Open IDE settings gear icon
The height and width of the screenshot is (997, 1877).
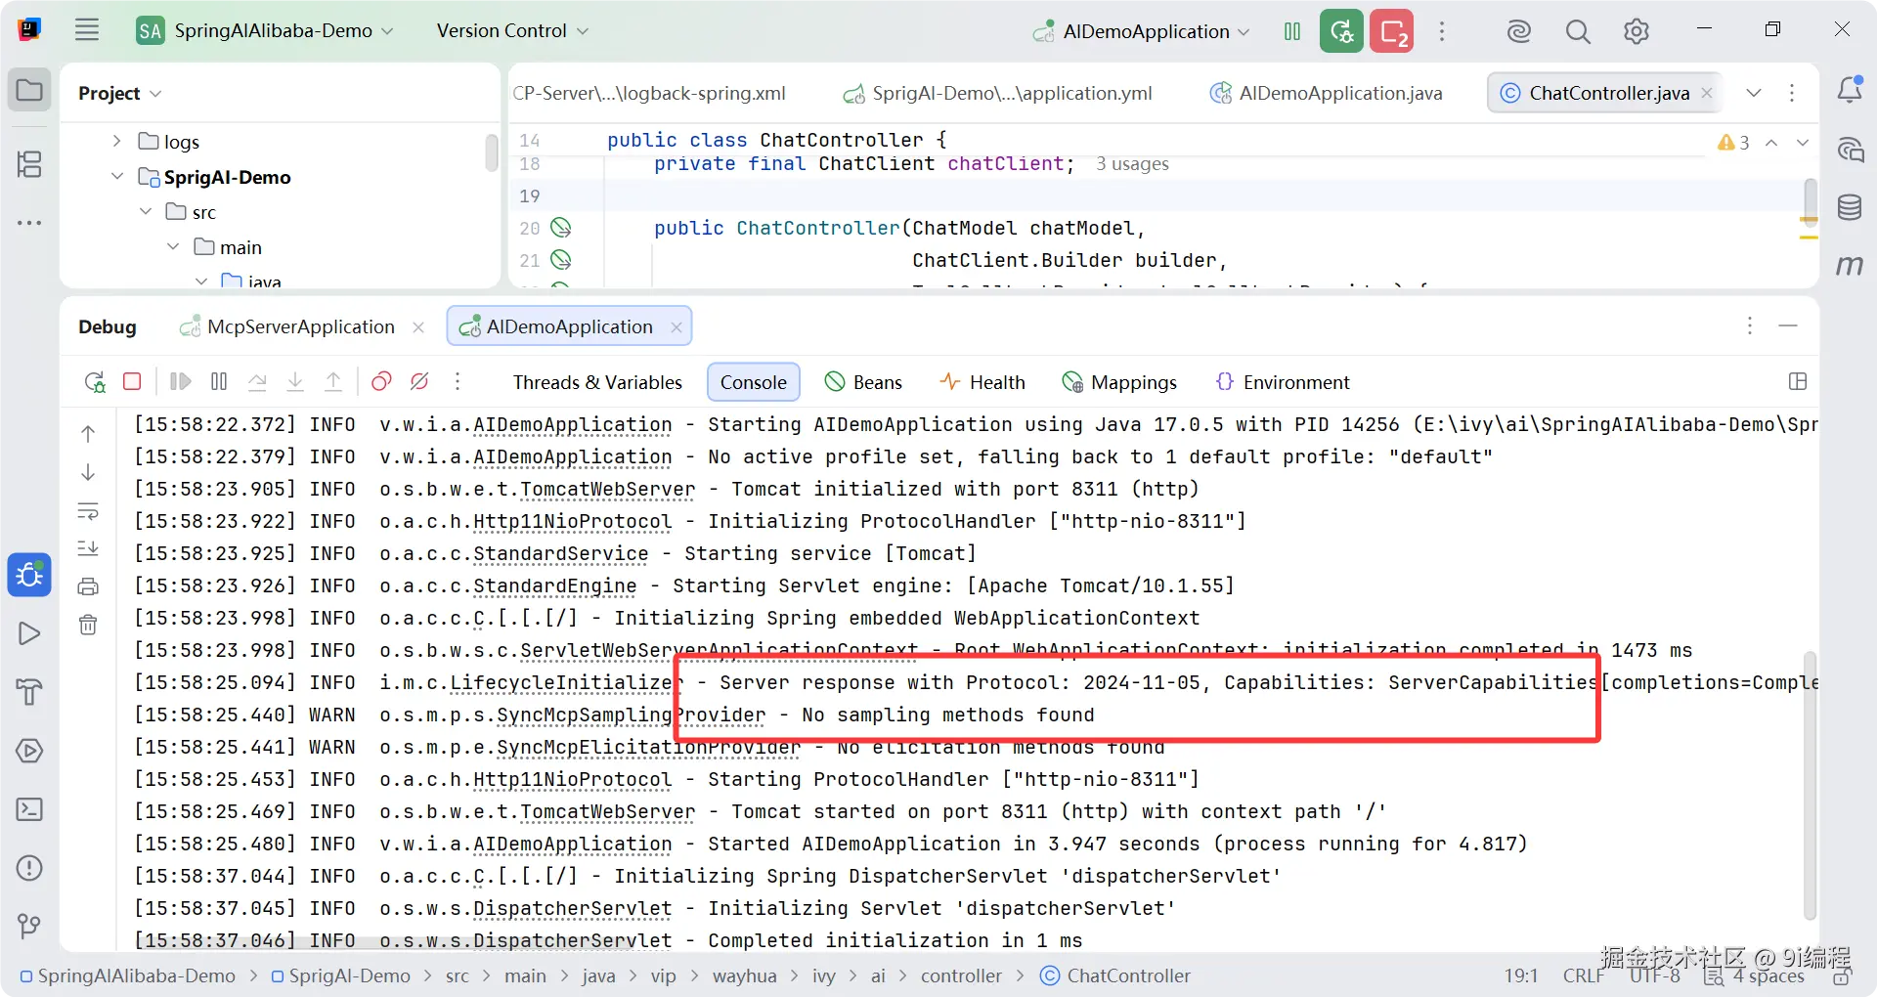click(x=1637, y=31)
